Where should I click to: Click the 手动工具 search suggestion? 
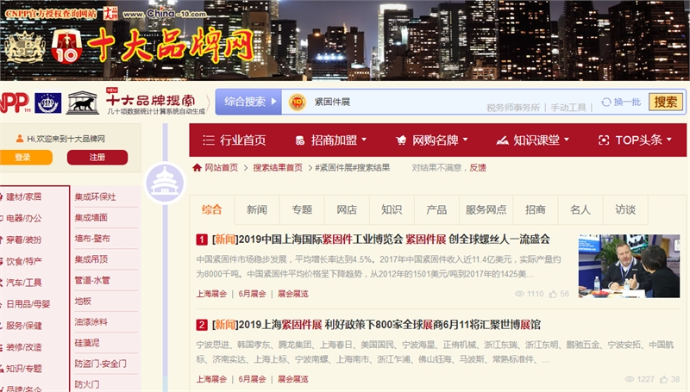coord(568,108)
